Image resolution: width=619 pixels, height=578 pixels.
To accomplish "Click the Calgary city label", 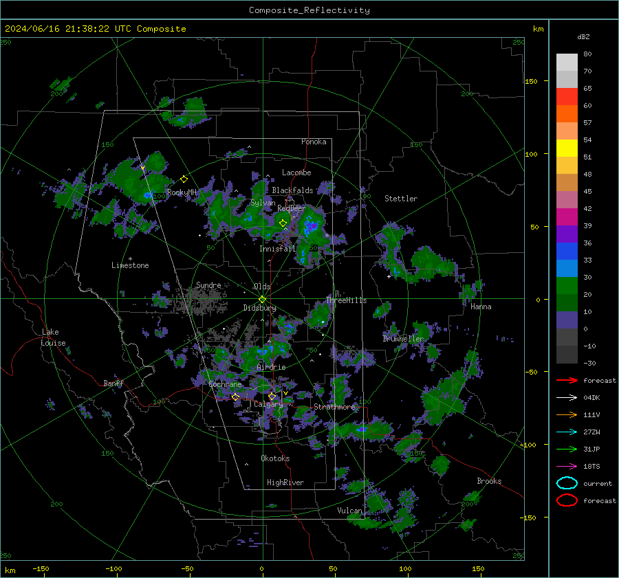I will click(x=268, y=404).
